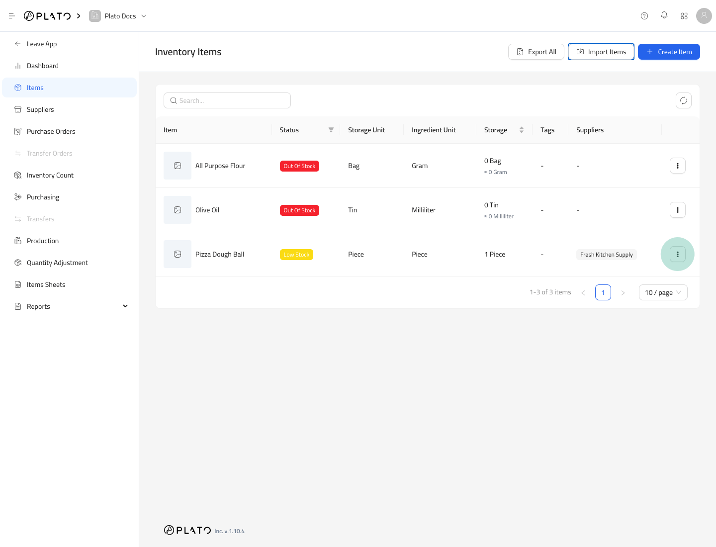Click the 1 Piece storage value
Screen dimensions: 716x547
pyautogui.click(x=495, y=254)
